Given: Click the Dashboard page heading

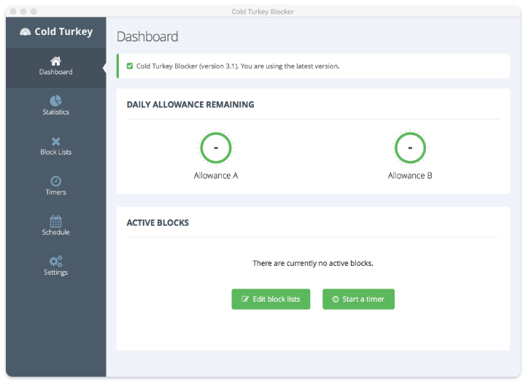Looking at the screenshot, I should [x=147, y=36].
